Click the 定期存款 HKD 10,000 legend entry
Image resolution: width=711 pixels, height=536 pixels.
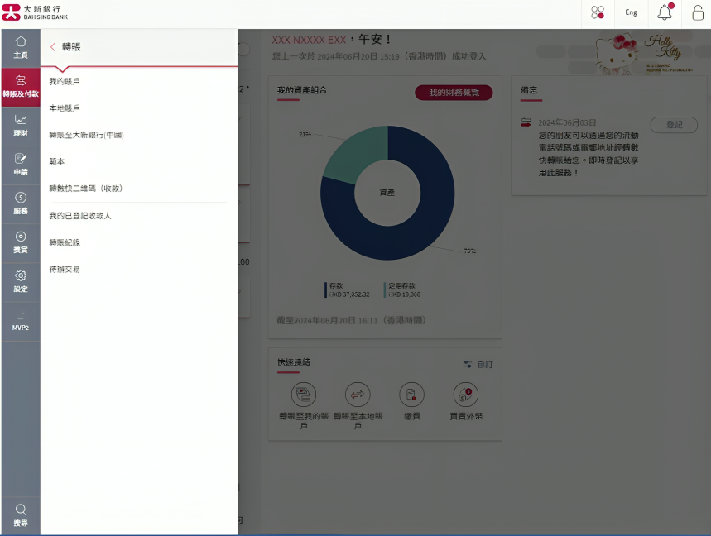(x=402, y=290)
